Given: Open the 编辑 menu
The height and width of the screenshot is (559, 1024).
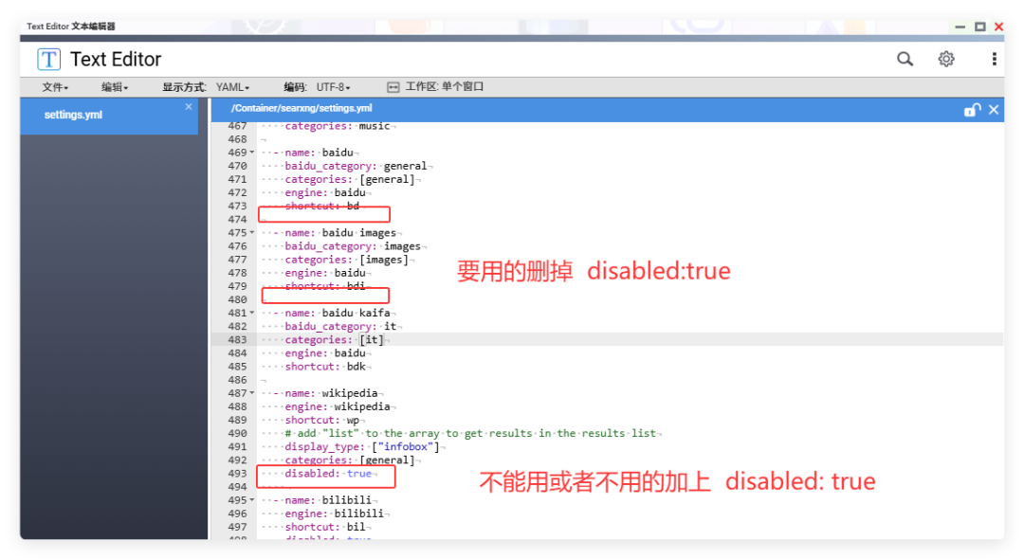Looking at the screenshot, I should (113, 86).
